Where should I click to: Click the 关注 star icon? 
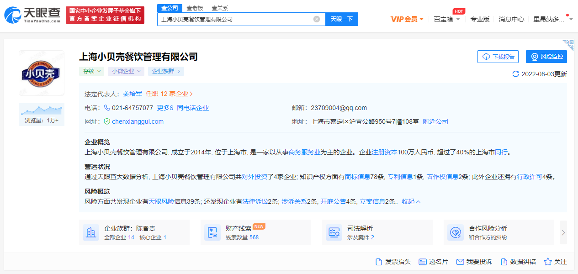point(548,262)
